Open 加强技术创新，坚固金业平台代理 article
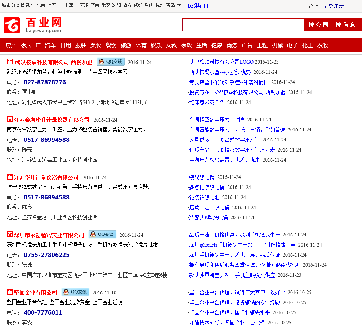This screenshot has height=329, width=362. [x=227, y=323]
